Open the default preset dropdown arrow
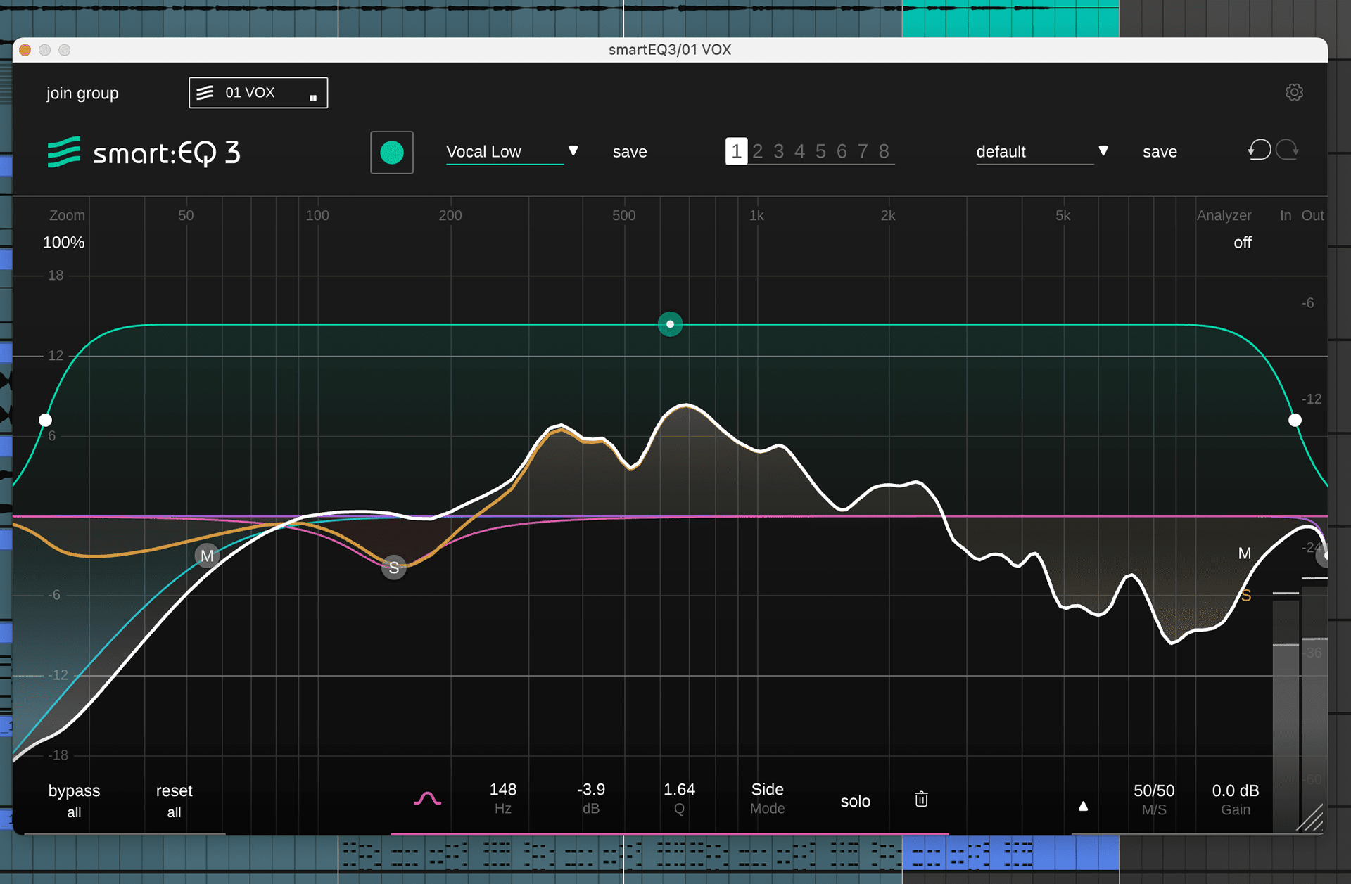Screen dimensions: 1351x884 coord(1103,150)
